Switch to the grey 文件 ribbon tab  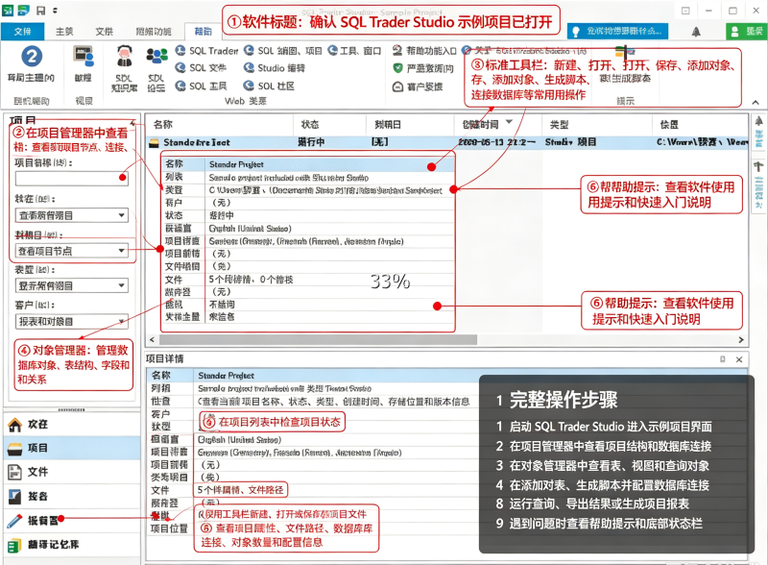(x=104, y=32)
